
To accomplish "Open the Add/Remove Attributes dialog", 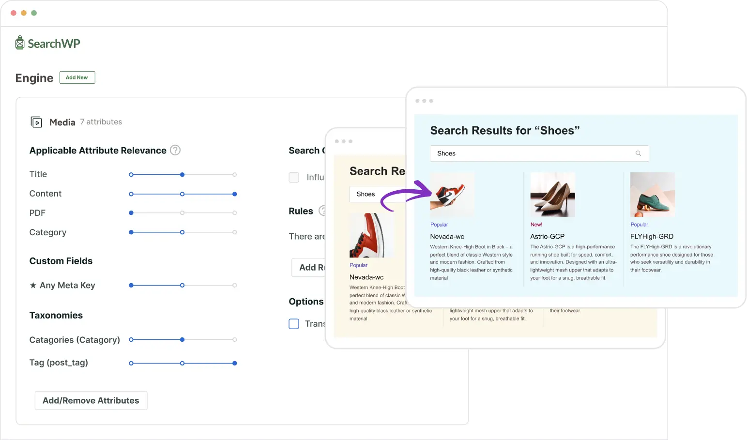I will 91,400.
